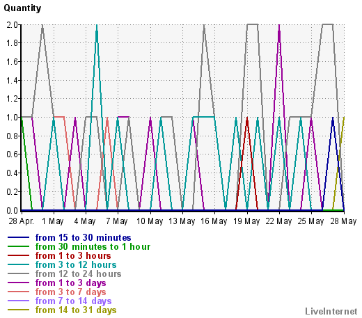This screenshot has height=318, width=362.
Task: Click the light violet legend line swatch
Action: coord(18,301)
